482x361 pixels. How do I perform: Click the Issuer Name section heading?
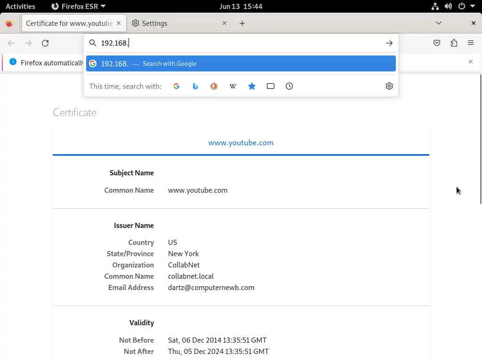tap(134, 226)
